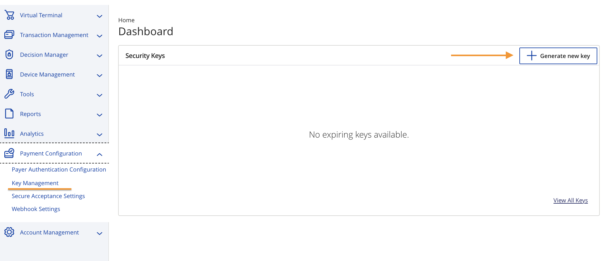The height and width of the screenshot is (261, 601).
Task: Expand the Account Management chevron
Action: click(x=100, y=233)
